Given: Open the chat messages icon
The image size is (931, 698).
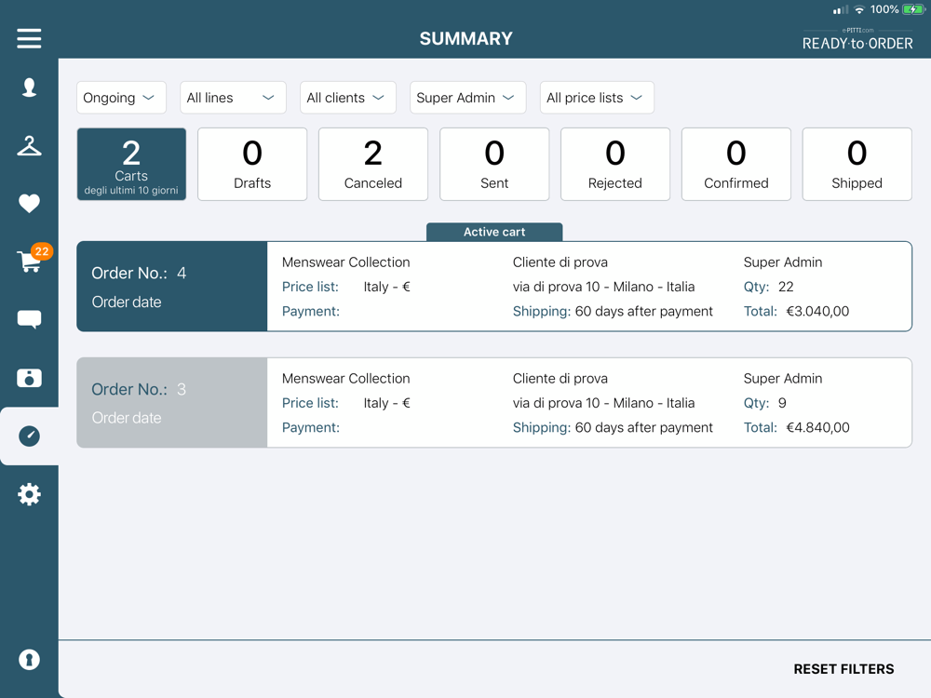Looking at the screenshot, I should pos(29,320).
